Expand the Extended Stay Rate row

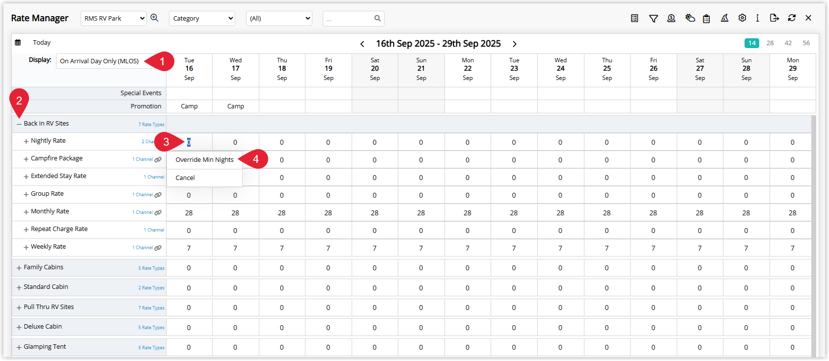[26, 177]
